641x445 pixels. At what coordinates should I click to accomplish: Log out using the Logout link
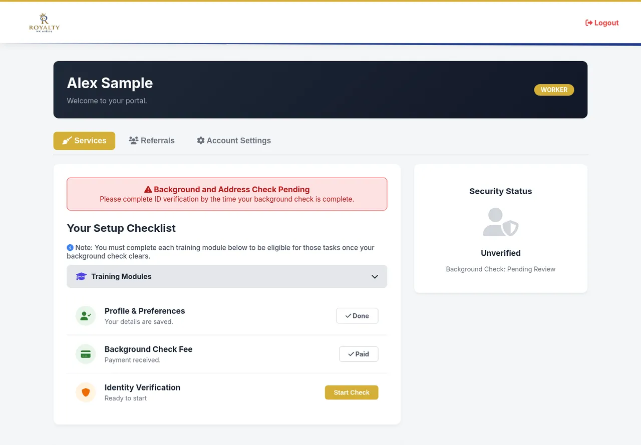click(x=602, y=23)
